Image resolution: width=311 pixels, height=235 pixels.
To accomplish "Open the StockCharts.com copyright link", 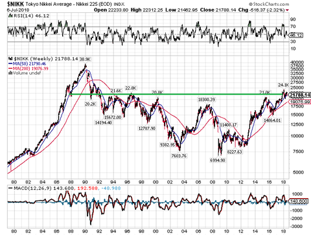I will (x=269, y=4).
